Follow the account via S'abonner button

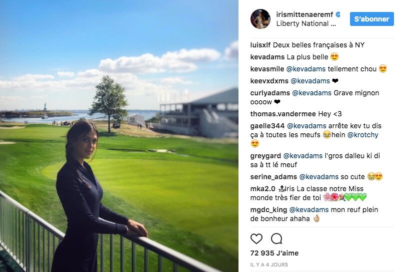point(372,19)
